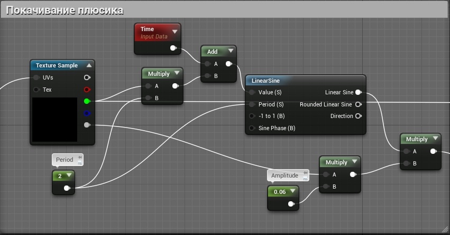Click the Period comment bubble text

pyautogui.click(x=65, y=160)
